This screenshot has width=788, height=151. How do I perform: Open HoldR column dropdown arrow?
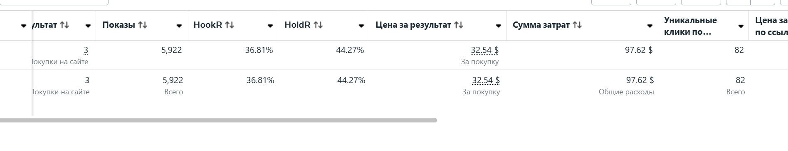point(361,26)
